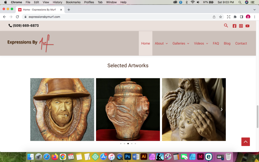Image resolution: width=259 pixels, height=162 pixels.
Task: Visit the Facebook icon in the header
Action: [x=234, y=26]
